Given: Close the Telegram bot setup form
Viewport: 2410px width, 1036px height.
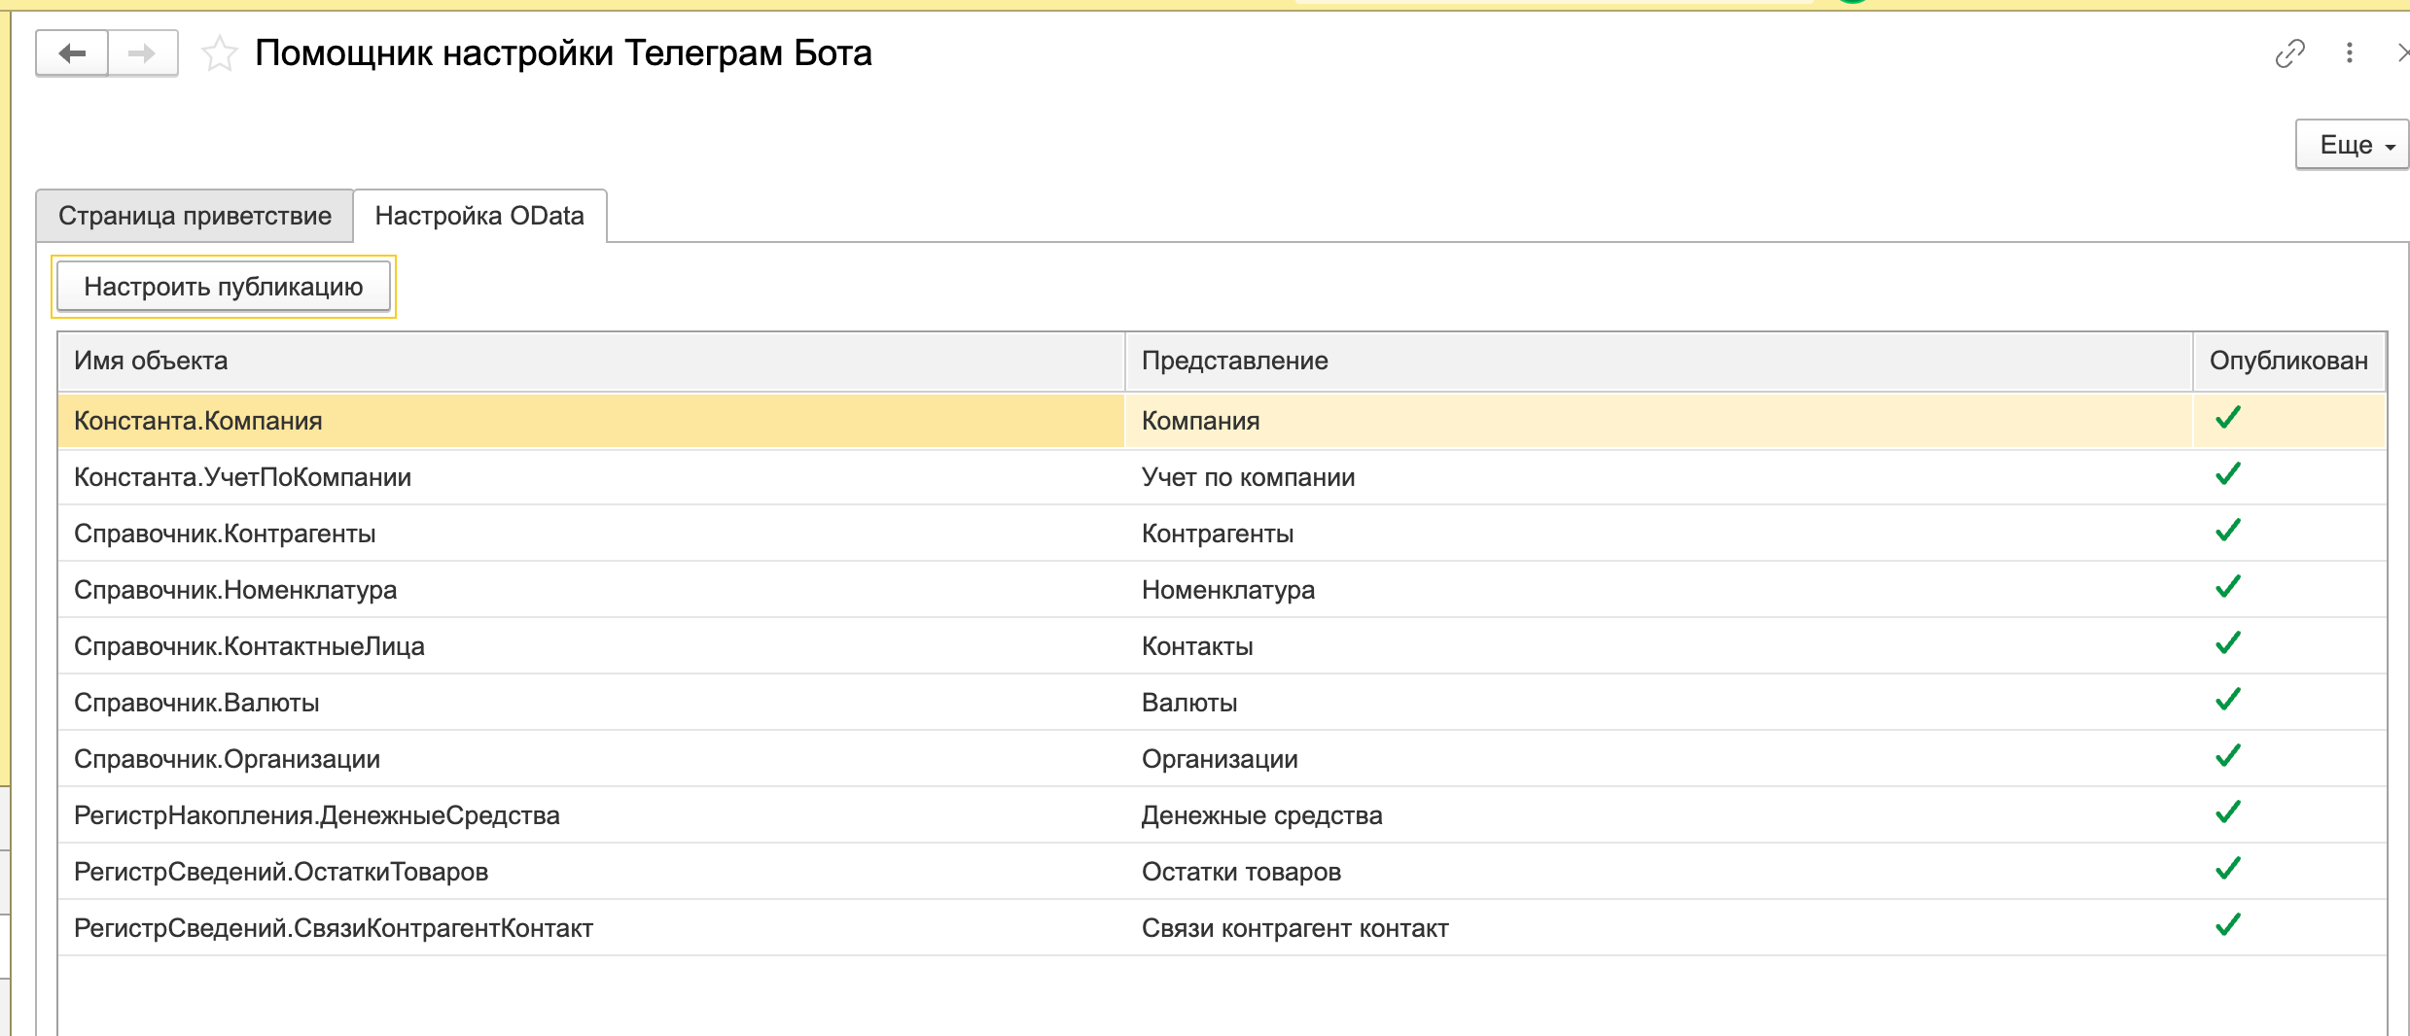Looking at the screenshot, I should coord(2400,53).
